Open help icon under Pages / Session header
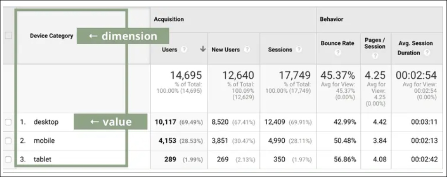The height and width of the screenshot is (177, 447). coord(375,56)
